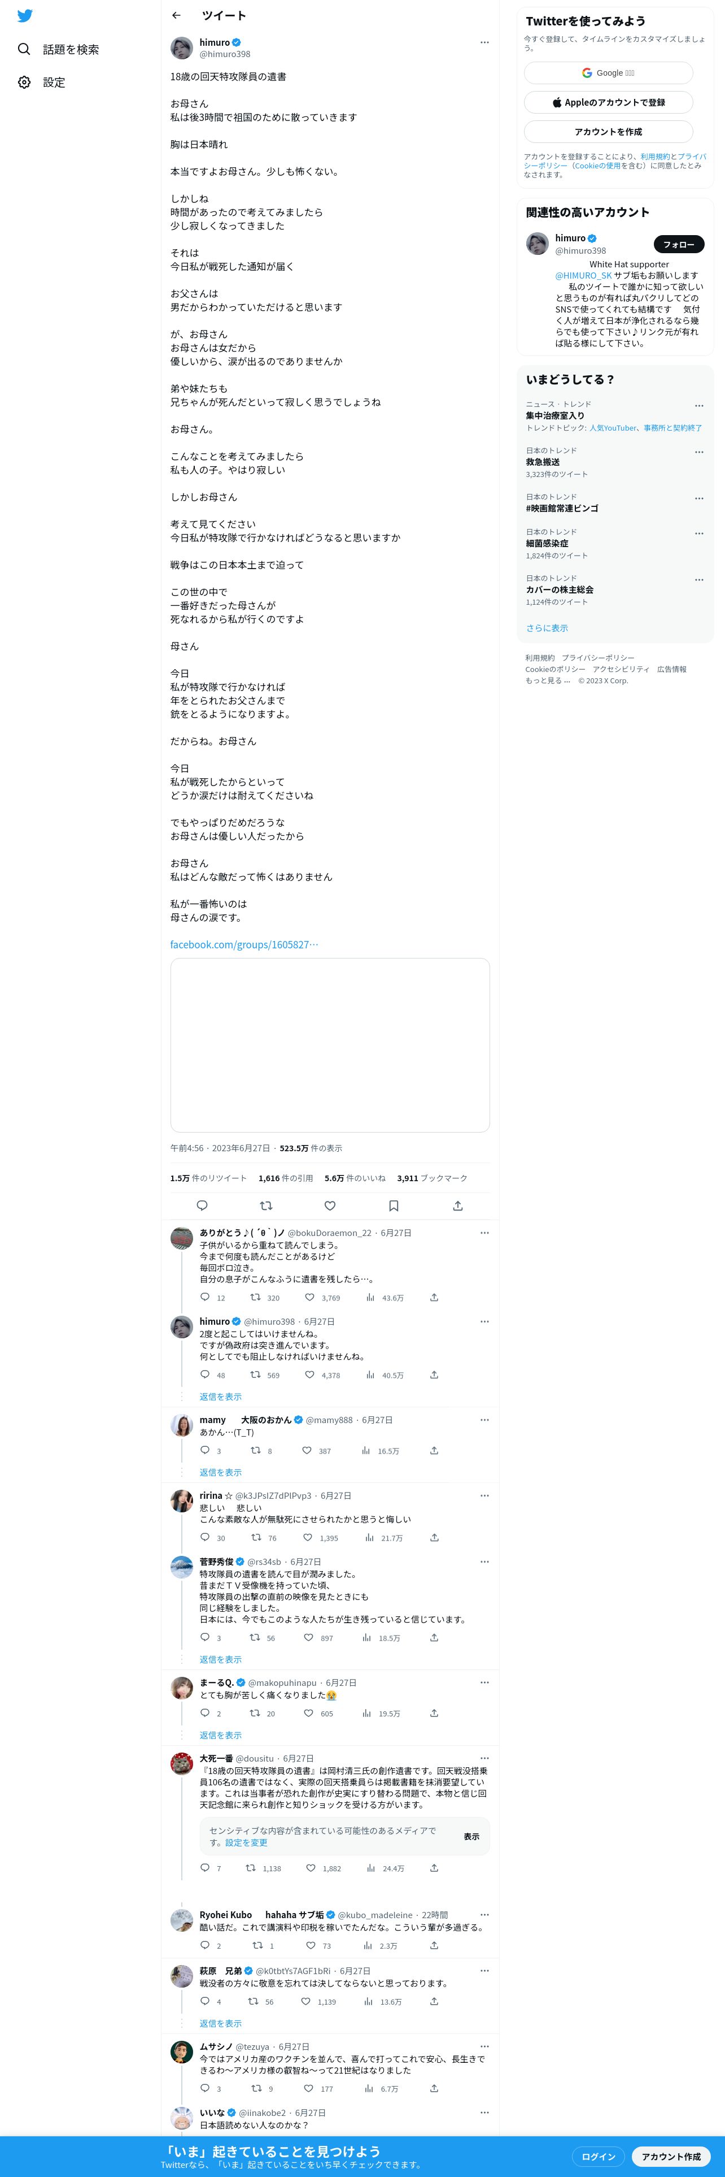The image size is (725, 2177).
Task: Show the sensitive media in 大死一番 reply
Action: [x=471, y=1836]
